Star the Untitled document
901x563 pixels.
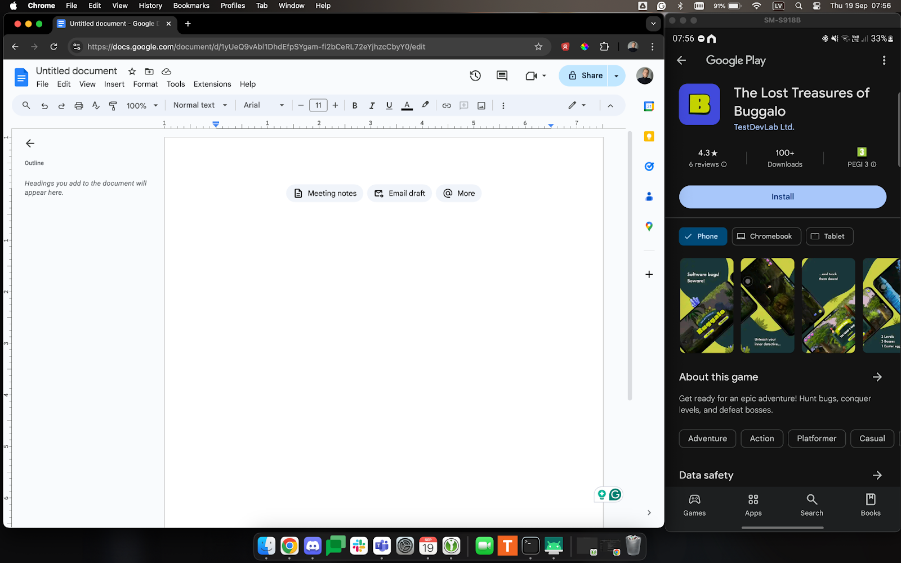coord(132,72)
